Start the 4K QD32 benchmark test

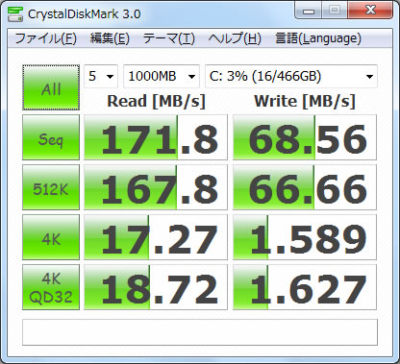tap(51, 287)
